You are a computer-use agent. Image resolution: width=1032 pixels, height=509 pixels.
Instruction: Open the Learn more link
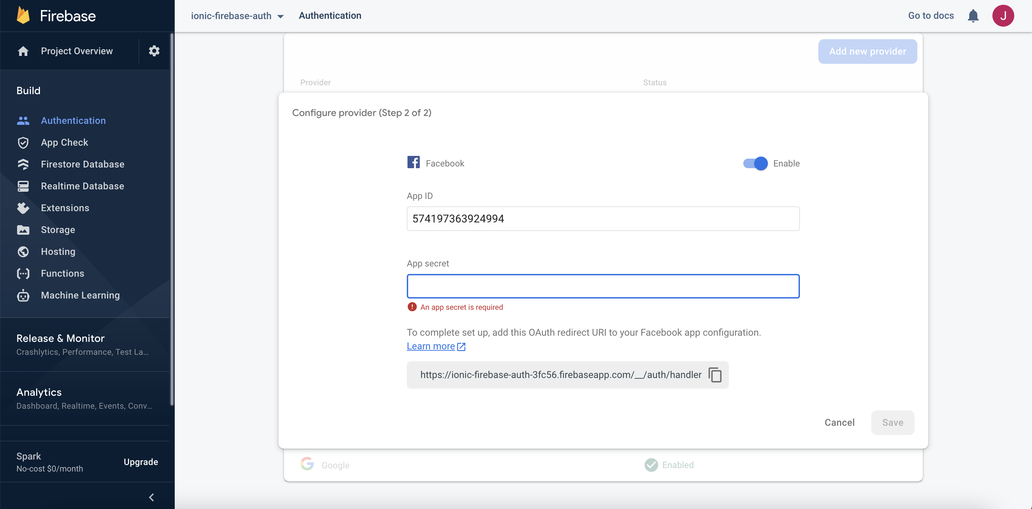pyautogui.click(x=431, y=346)
